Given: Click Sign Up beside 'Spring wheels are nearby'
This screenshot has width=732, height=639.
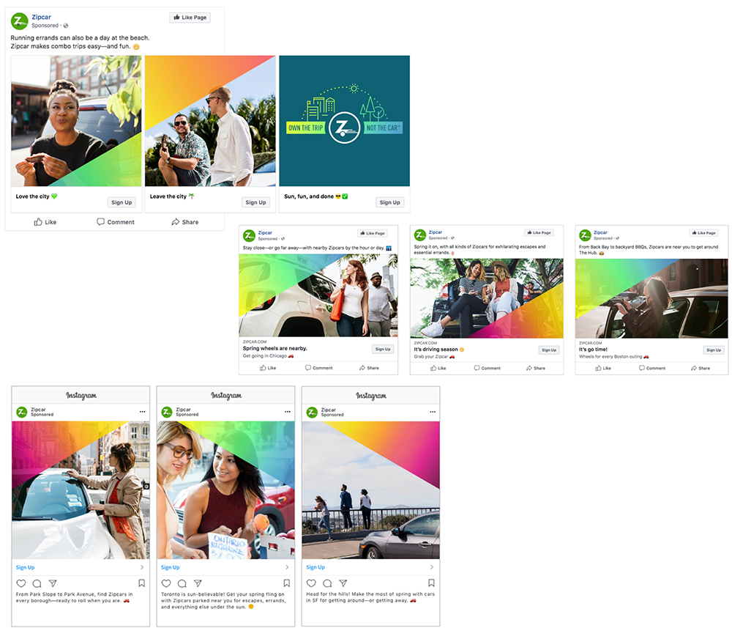Looking at the screenshot, I should coord(383,350).
